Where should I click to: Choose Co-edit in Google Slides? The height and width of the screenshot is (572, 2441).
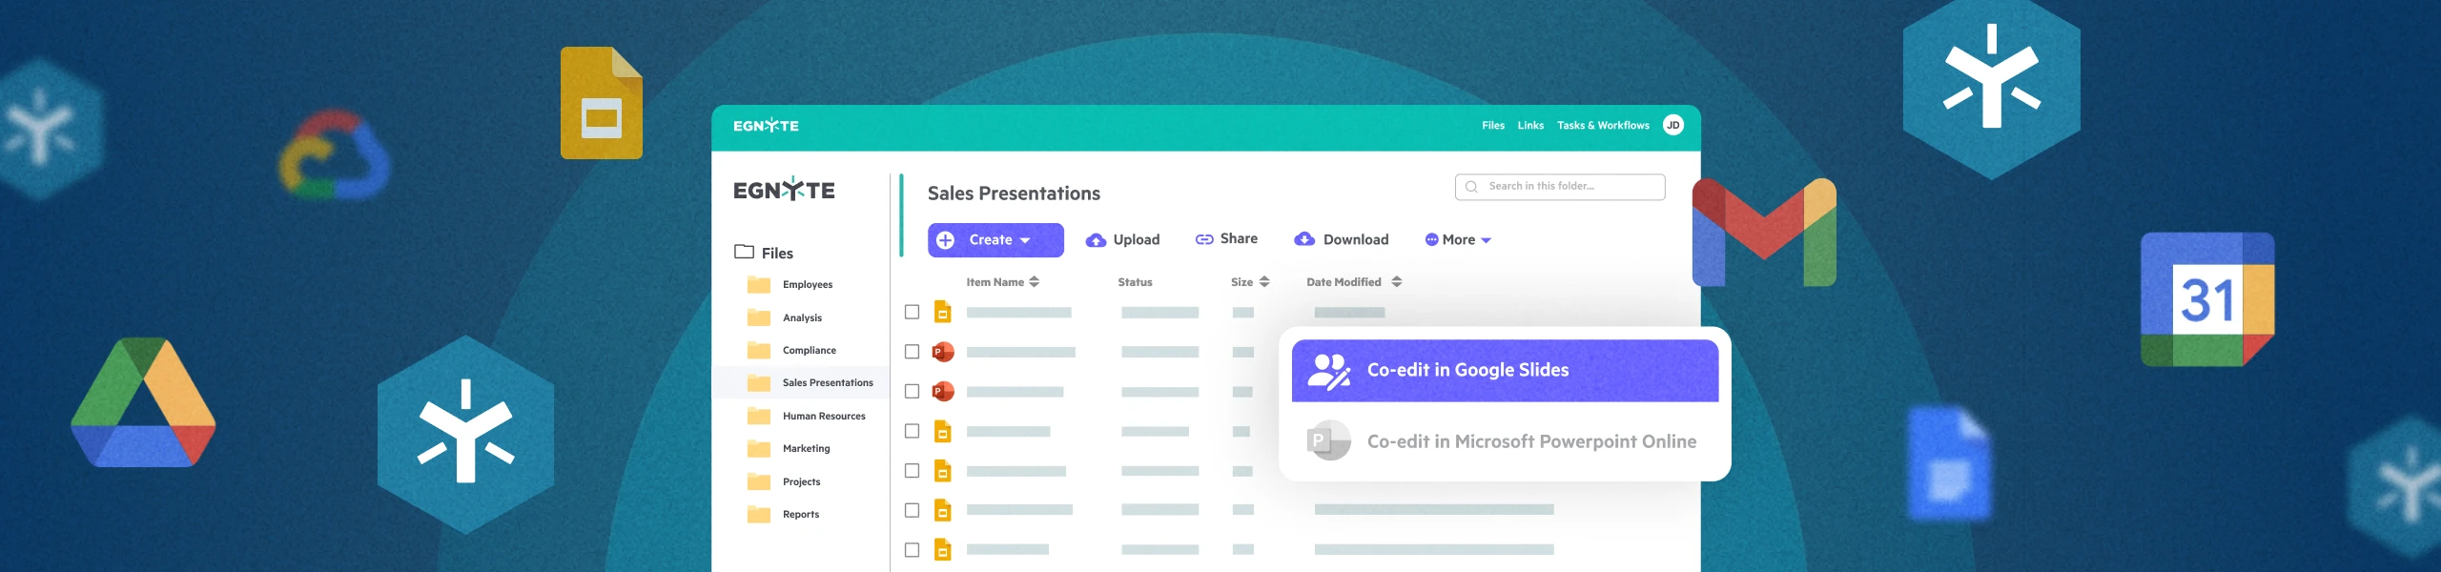click(1504, 370)
